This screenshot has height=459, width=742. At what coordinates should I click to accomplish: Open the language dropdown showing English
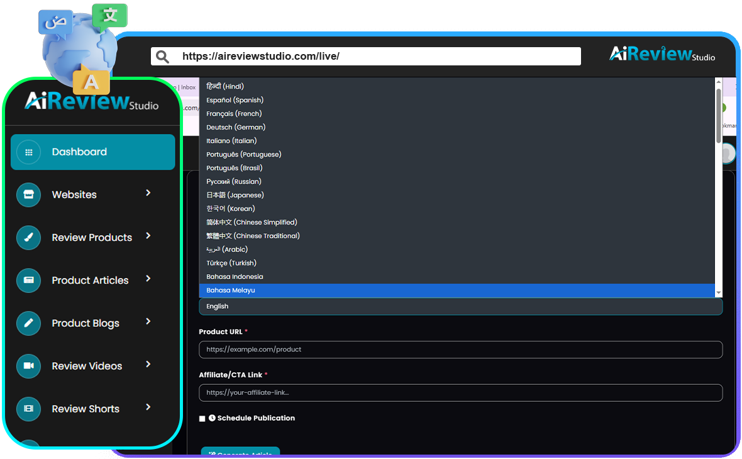point(460,307)
